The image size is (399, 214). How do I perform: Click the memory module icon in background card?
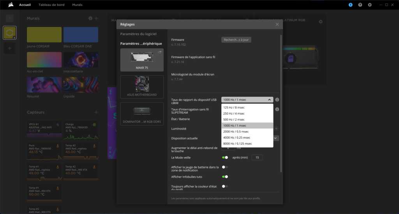[x=291, y=59]
